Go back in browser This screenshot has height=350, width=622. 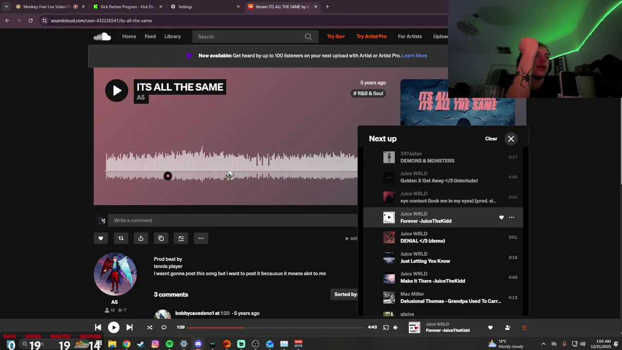coord(7,20)
